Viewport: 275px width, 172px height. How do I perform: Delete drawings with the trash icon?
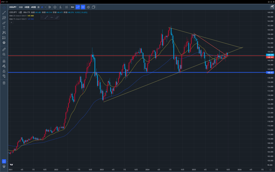4,83
